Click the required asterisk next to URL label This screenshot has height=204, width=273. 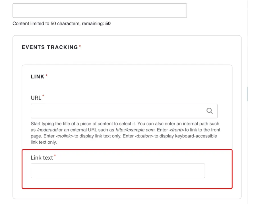[43, 96]
